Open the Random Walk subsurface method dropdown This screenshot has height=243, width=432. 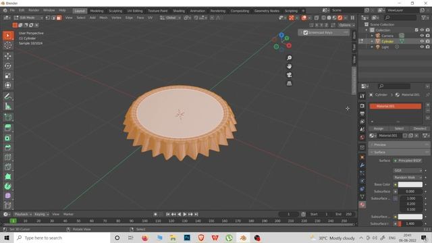click(x=408, y=178)
